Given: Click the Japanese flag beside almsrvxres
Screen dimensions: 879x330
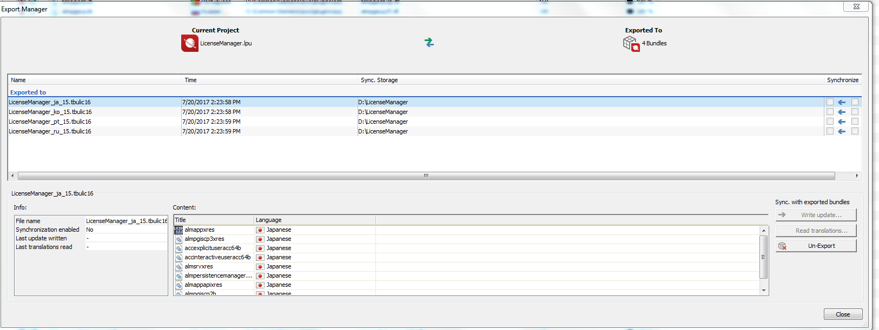Looking at the screenshot, I should tap(260, 267).
